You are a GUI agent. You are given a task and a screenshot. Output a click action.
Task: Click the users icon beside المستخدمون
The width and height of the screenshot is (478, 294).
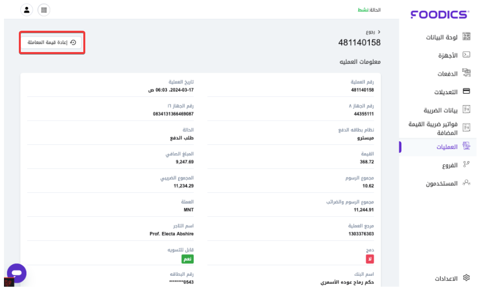466,183
